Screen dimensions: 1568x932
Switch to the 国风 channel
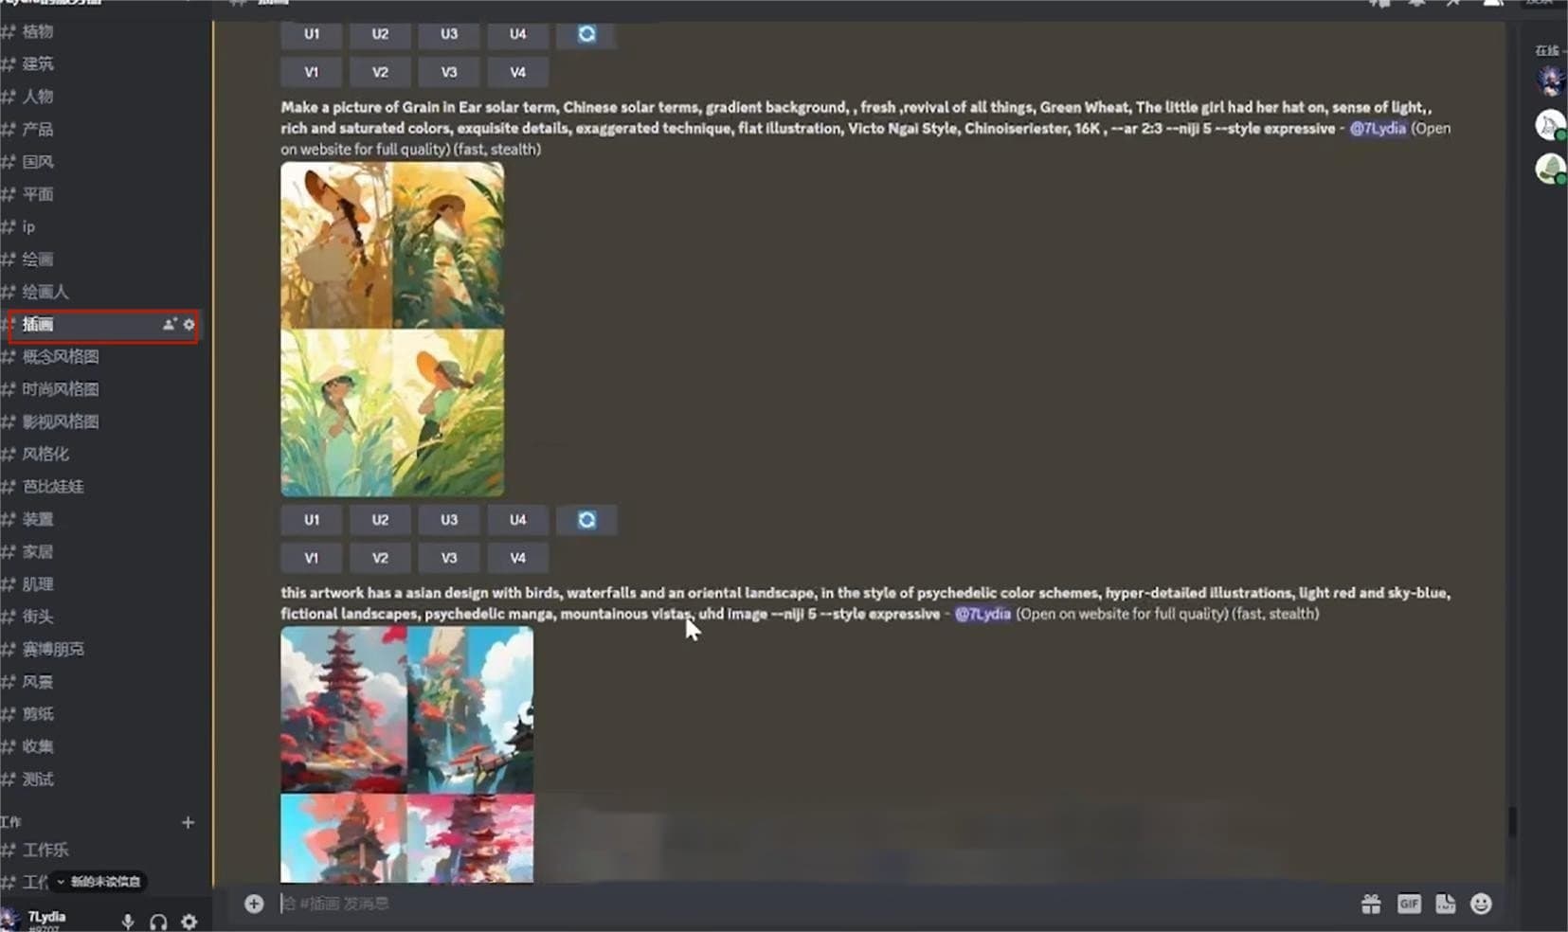point(38,162)
